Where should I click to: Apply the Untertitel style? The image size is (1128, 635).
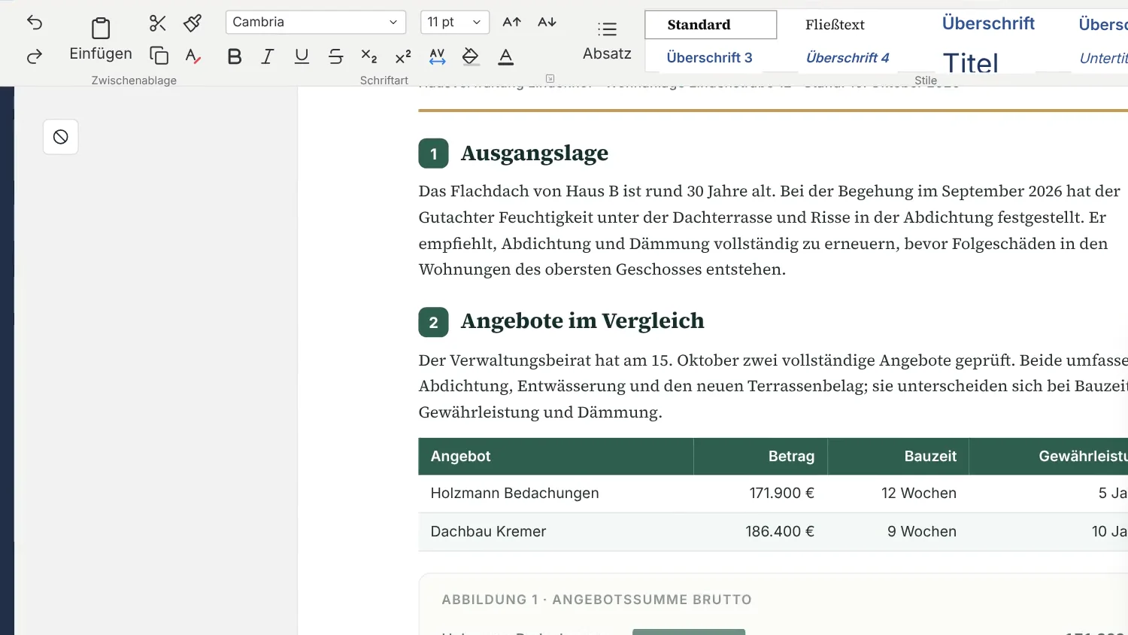(x=1102, y=58)
